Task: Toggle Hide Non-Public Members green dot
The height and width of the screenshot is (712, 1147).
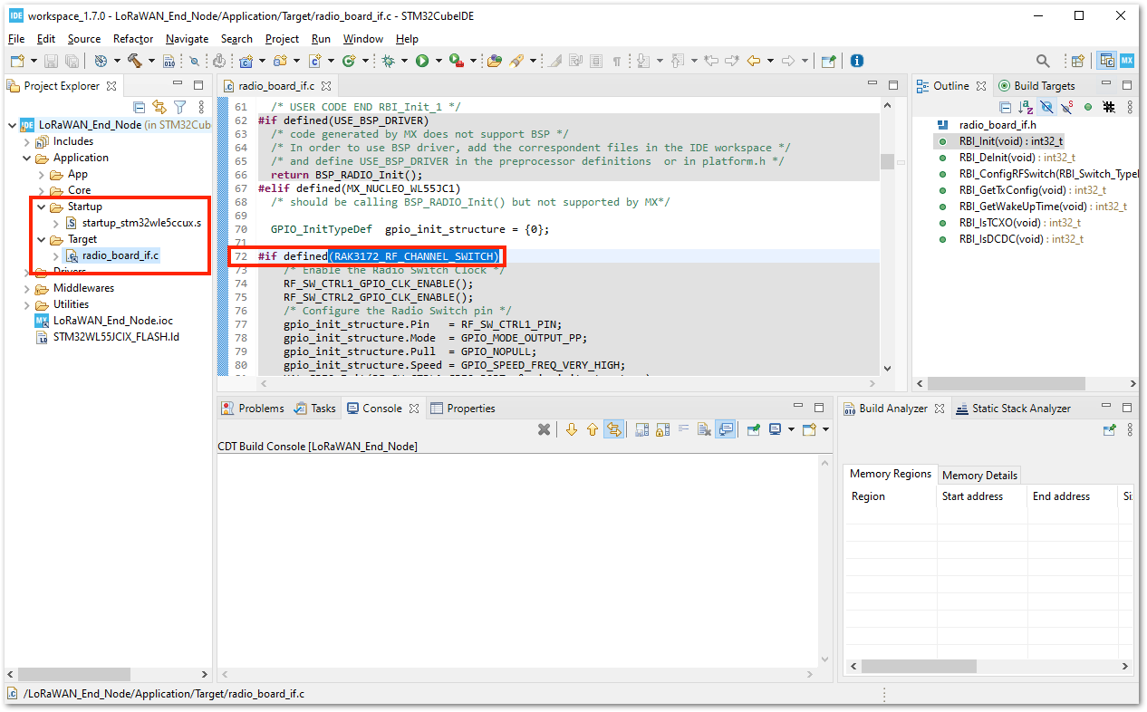Action: point(1088,107)
